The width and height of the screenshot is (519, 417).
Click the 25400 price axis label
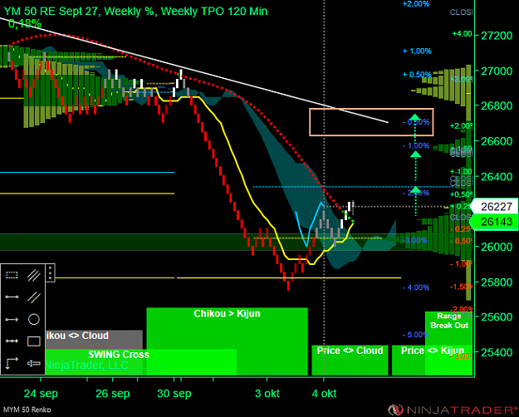[498, 352]
